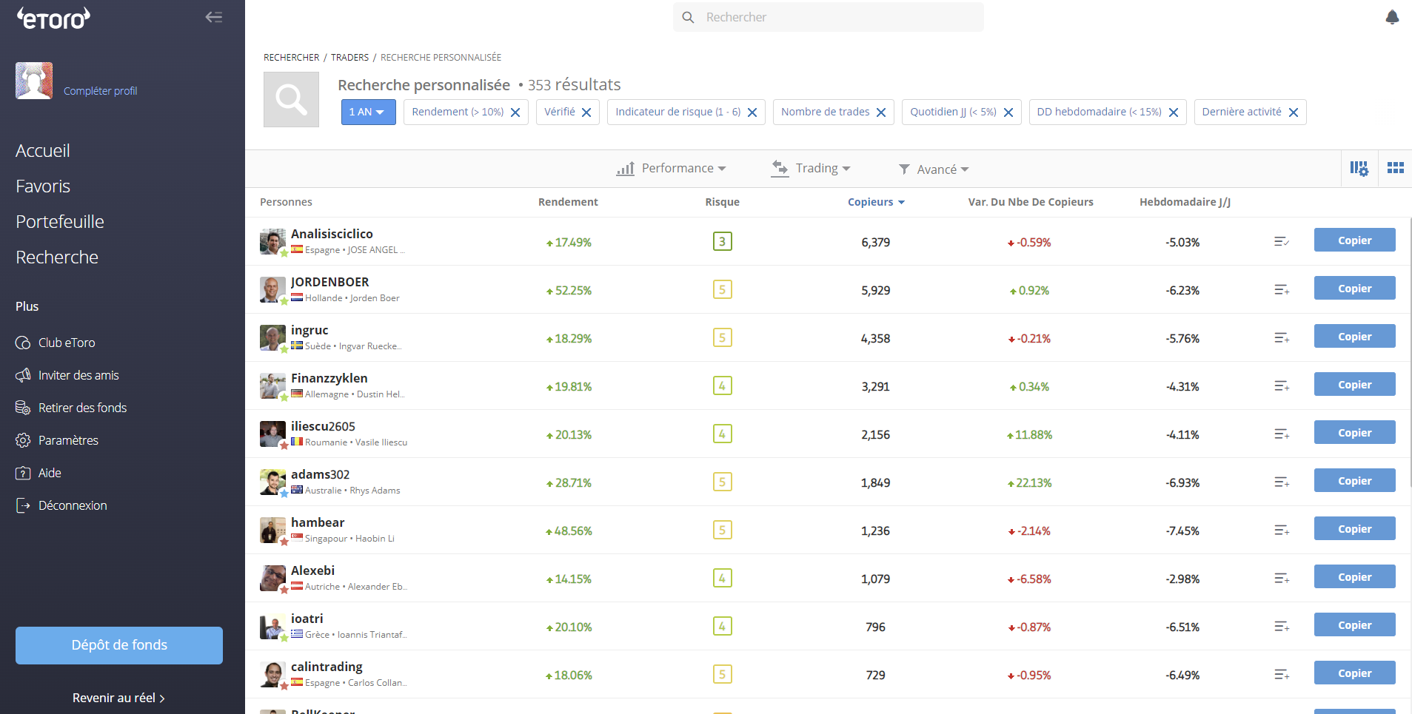
Task: Remove the Quotidien JJ filter
Action: click(x=1008, y=112)
